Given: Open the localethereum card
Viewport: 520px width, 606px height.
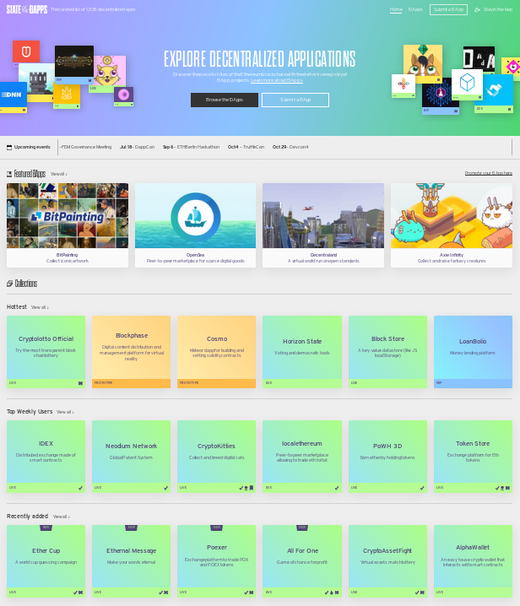Looking at the screenshot, I should 302,457.
